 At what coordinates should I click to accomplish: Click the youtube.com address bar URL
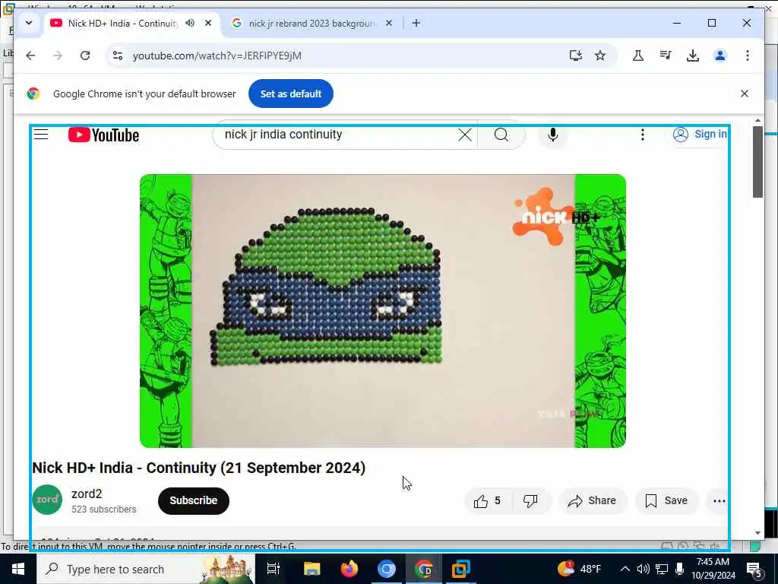[217, 56]
